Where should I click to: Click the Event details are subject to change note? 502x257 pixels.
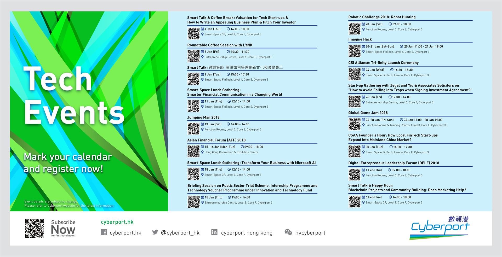click(x=69, y=203)
